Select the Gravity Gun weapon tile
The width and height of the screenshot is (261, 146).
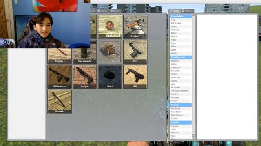click(110, 26)
